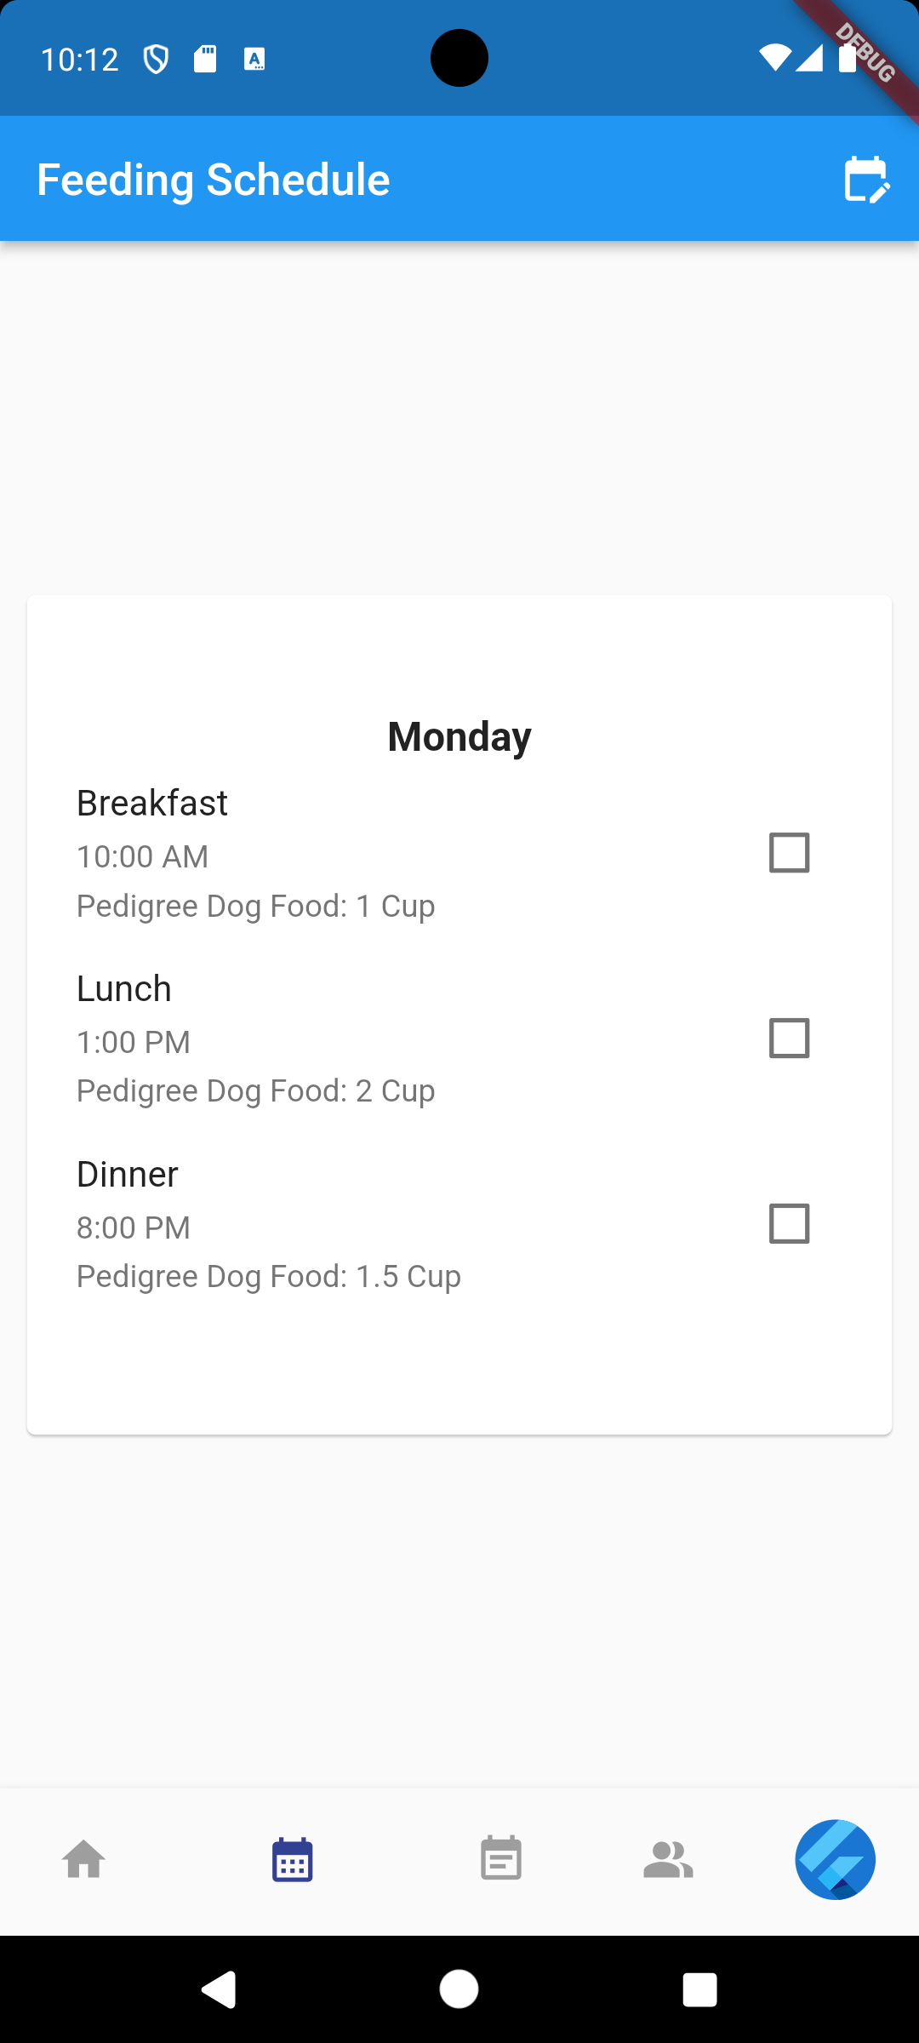Tap the Feeding Schedule title
The width and height of the screenshot is (919, 2043).
pyautogui.click(x=214, y=180)
